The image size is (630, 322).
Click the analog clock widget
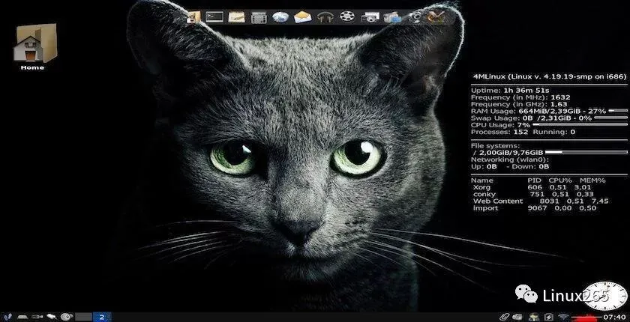(x=604, y=296)
